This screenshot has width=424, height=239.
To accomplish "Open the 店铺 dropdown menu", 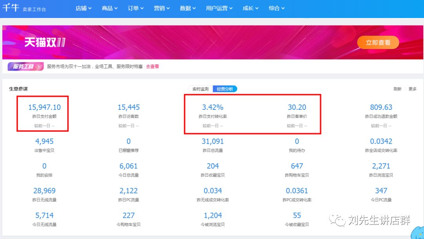I will pyautogui.click(x=84, y=8).
